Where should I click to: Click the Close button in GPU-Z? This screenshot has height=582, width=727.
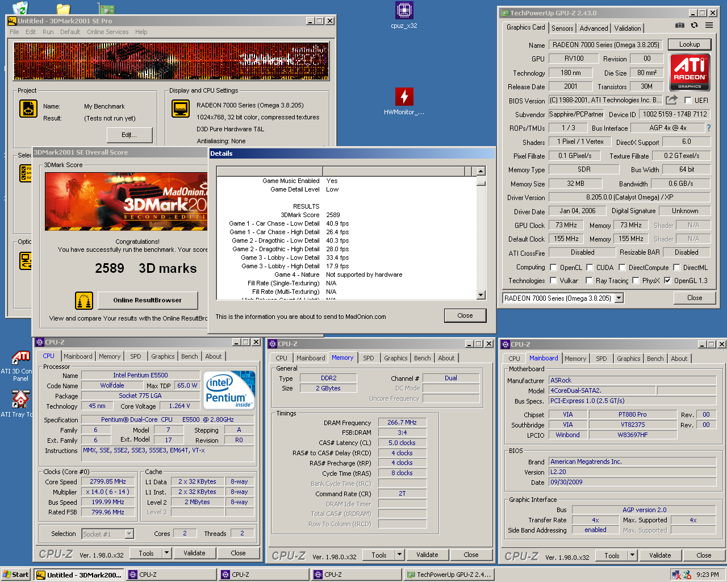point(695,298)
